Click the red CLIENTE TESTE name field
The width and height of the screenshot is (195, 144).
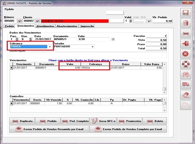[x=75, y=21]
